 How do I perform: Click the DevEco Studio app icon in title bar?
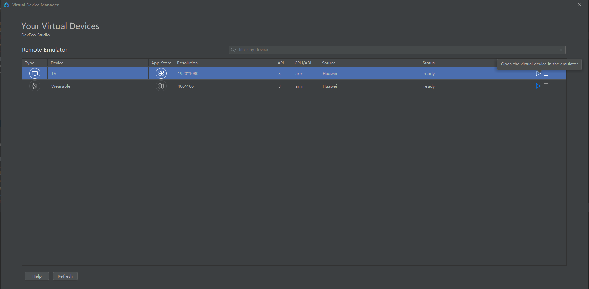coord(6,5)
